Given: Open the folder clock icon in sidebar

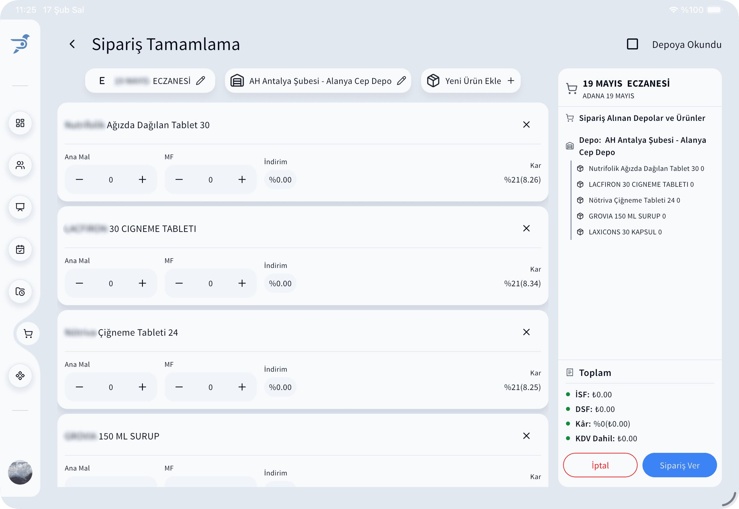Looking at the screenshot, I should click(x=20, y=291).
